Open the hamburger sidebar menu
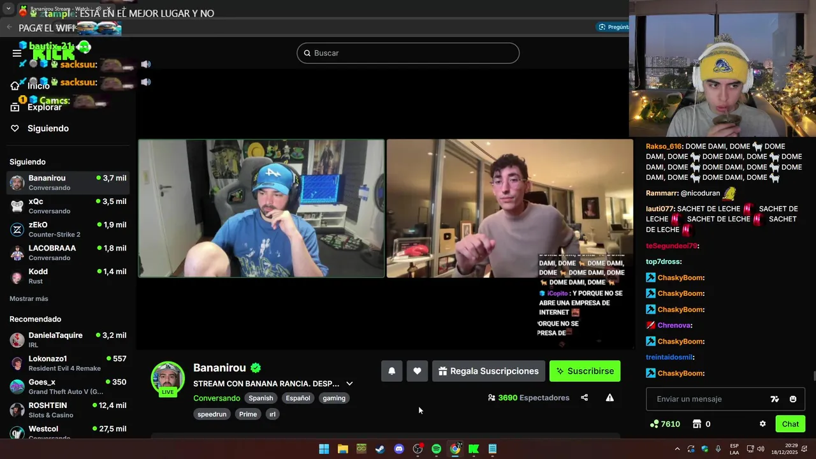 pyautogui.click(x=17, y=53)
